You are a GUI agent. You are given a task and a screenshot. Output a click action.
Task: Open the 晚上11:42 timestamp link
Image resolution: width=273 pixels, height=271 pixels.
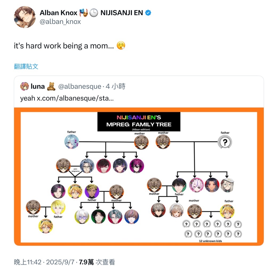click(28, 262)
